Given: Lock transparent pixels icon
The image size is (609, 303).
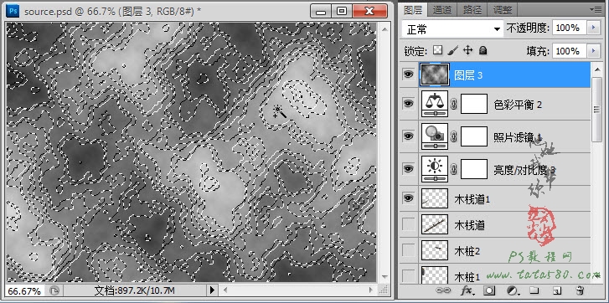Looking at the screenshot, I should click(x=438, y=50).
